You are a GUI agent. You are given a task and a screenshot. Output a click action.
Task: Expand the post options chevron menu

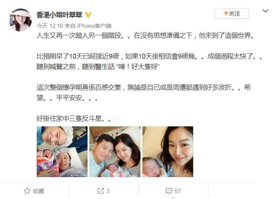click(266, 11)
